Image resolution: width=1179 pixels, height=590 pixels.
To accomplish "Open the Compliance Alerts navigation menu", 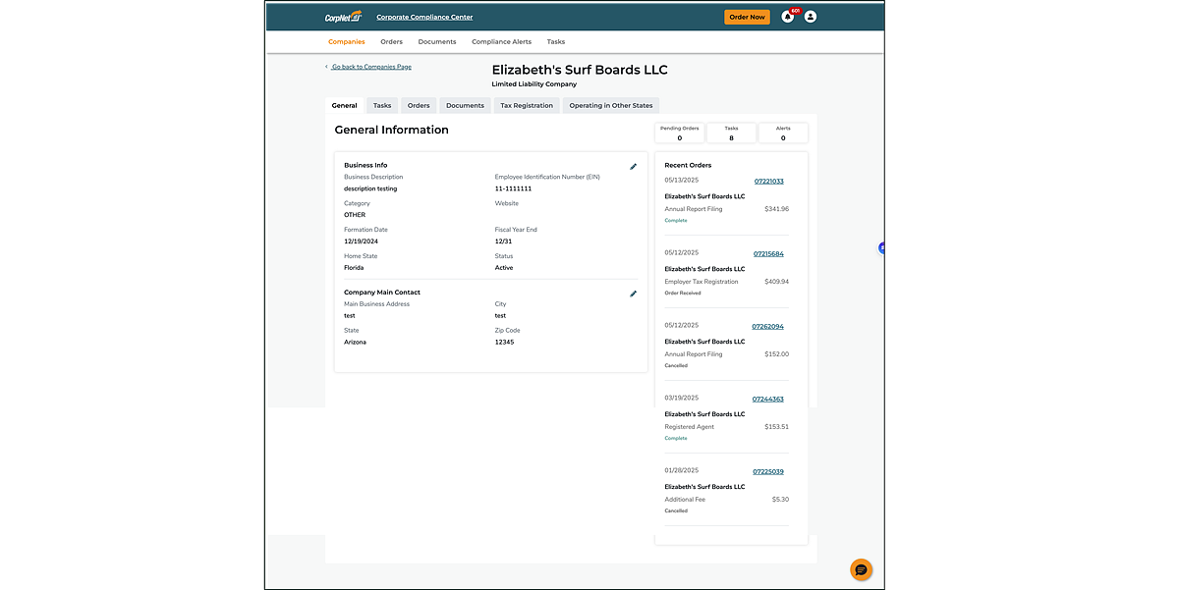I will [x=501, y=42].
